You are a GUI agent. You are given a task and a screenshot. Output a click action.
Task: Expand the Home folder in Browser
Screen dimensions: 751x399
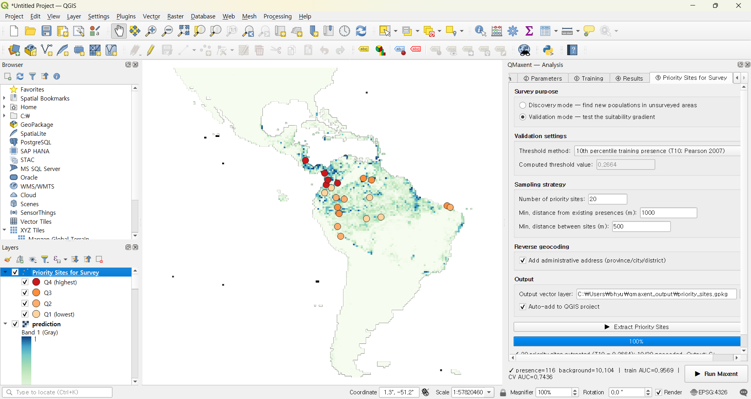(4, 107)
